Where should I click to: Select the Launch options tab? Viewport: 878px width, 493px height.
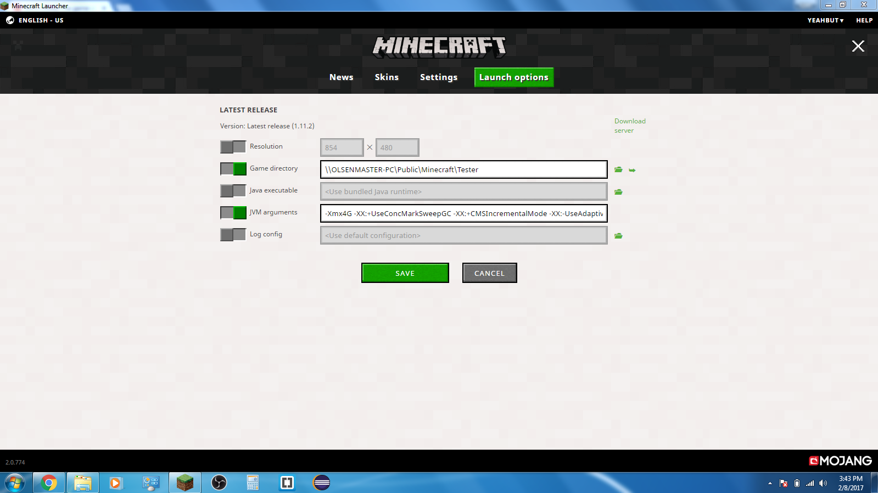[514, 77]
